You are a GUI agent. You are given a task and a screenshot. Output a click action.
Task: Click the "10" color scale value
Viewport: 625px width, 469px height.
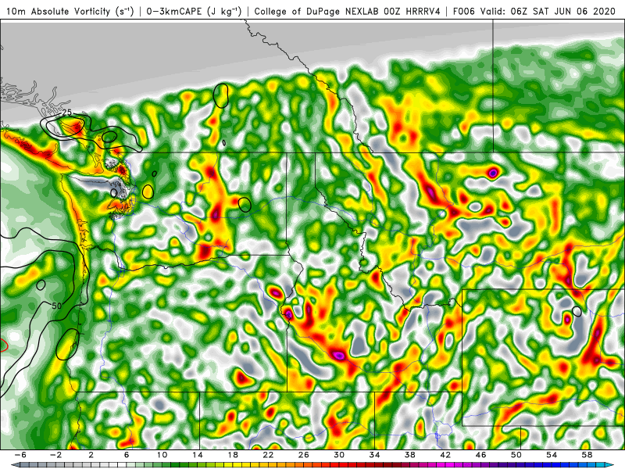tap(162, 455)
